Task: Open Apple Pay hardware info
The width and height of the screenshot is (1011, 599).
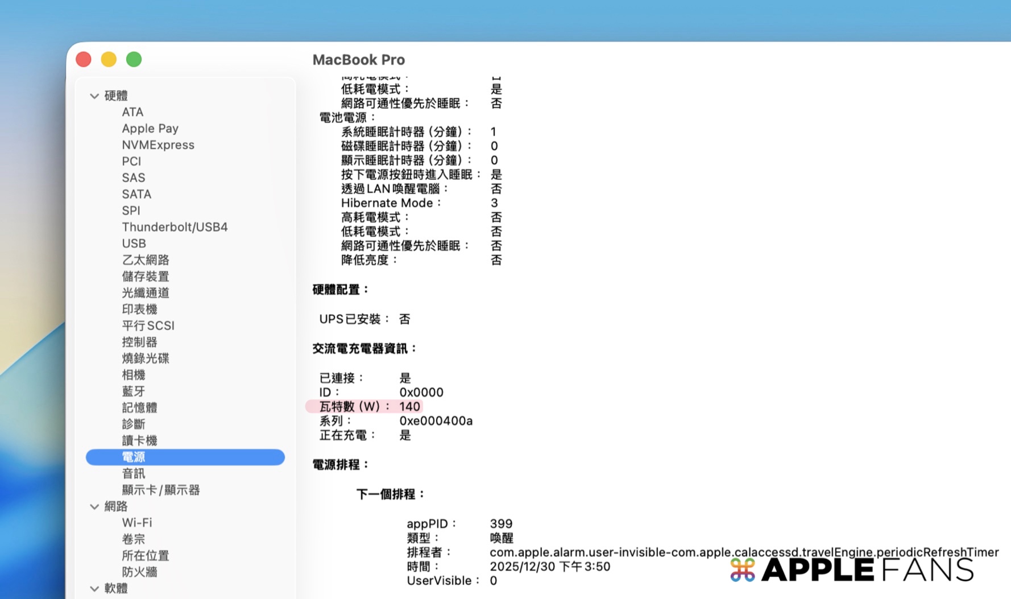Action: pyautogui.click(x=150, y=129)
